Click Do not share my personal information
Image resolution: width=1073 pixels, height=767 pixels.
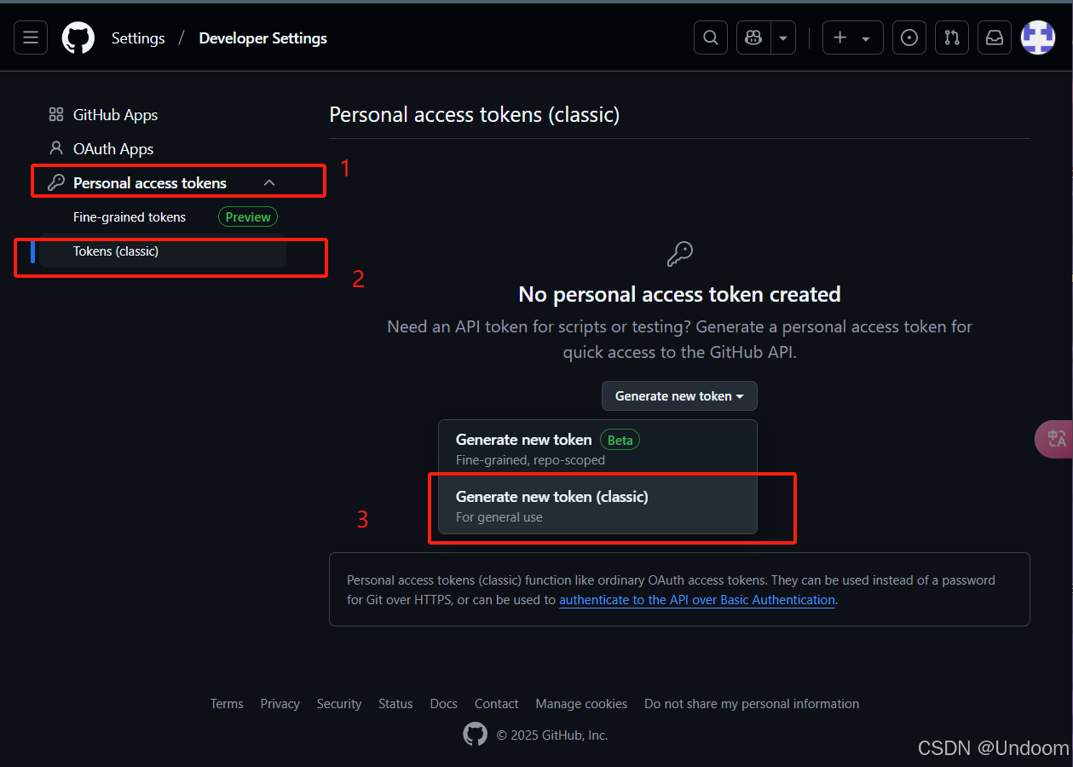752,704
